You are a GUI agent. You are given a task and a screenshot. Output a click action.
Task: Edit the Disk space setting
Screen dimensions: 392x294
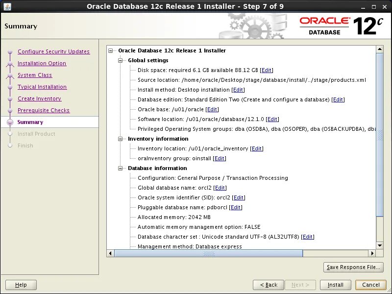[x=267, y=70]
